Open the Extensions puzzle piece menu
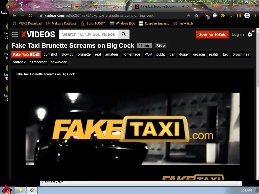The image size is (259, 194). click(223, 15)
